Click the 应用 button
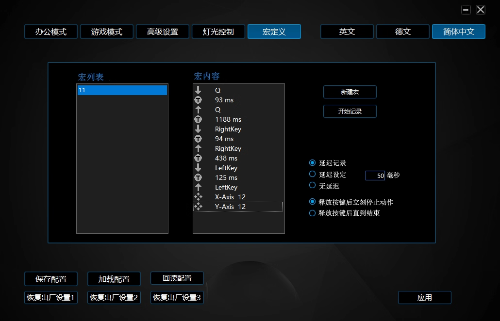Viewport: 500px width, 321px height. coord(424,297)
